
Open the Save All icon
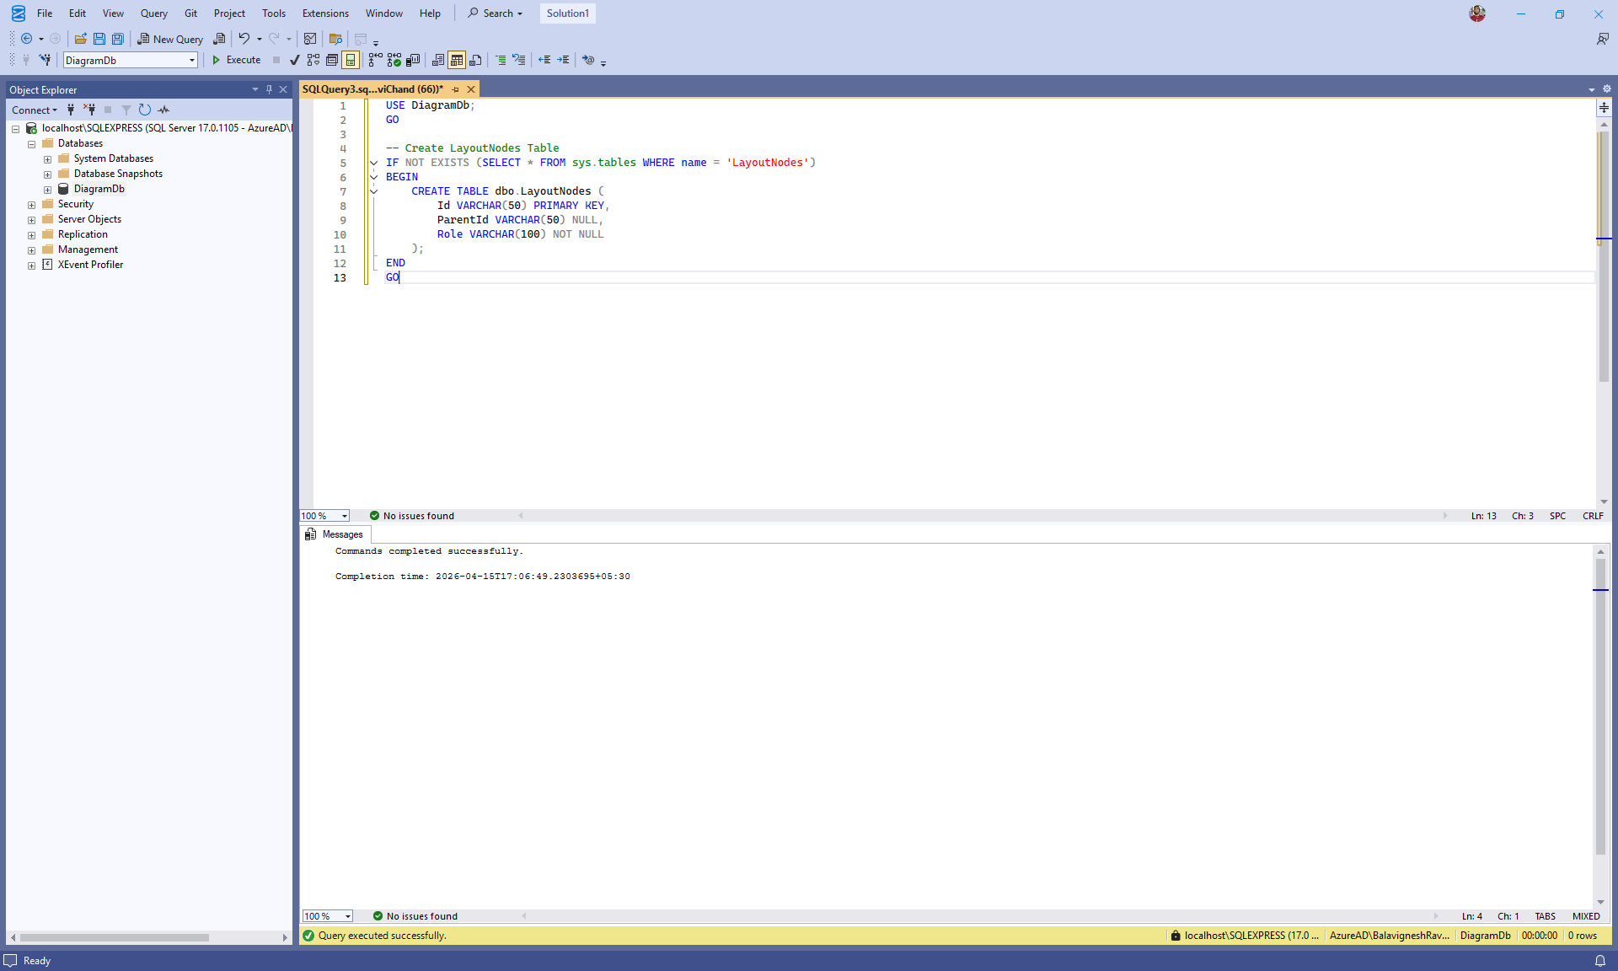[x=118, y=39]
